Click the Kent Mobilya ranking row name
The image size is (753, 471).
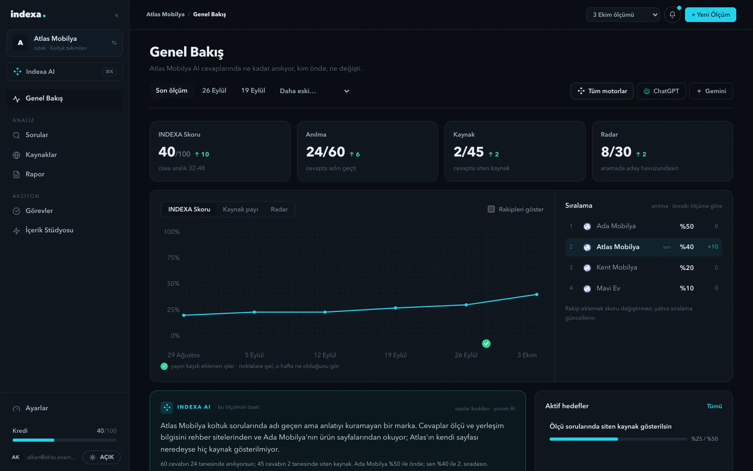click(x=617, y=268)
